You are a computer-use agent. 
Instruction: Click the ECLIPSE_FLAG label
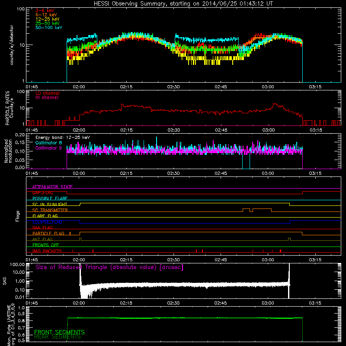click(x=47, y=222)
